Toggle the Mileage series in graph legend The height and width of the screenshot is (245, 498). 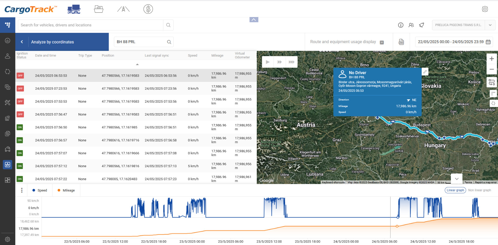coord(66,190)
